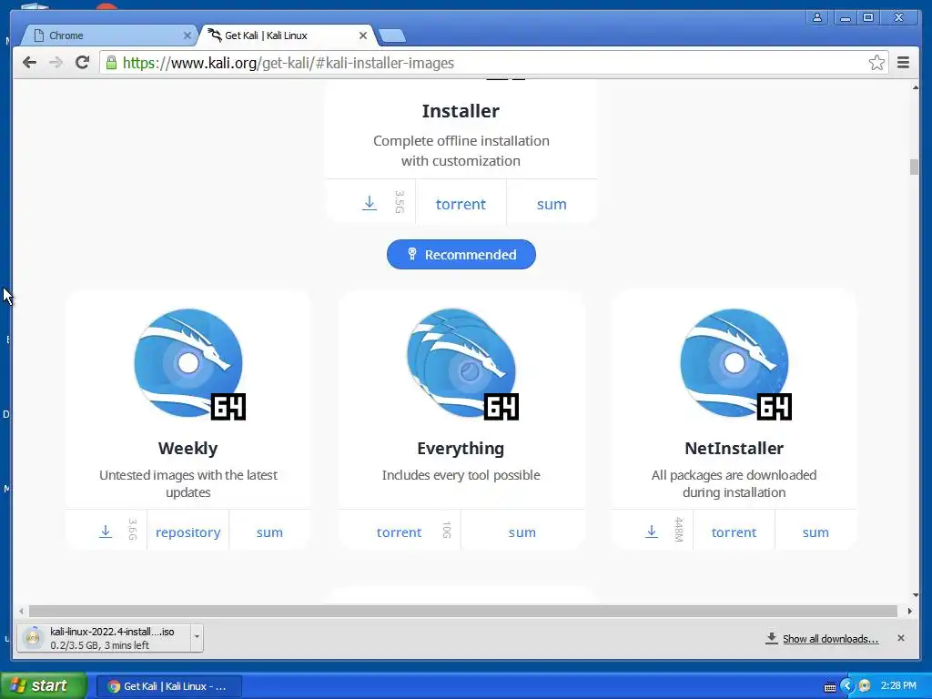Open the Weekly repository link
The image size is (932, 699).
[187, 532]
